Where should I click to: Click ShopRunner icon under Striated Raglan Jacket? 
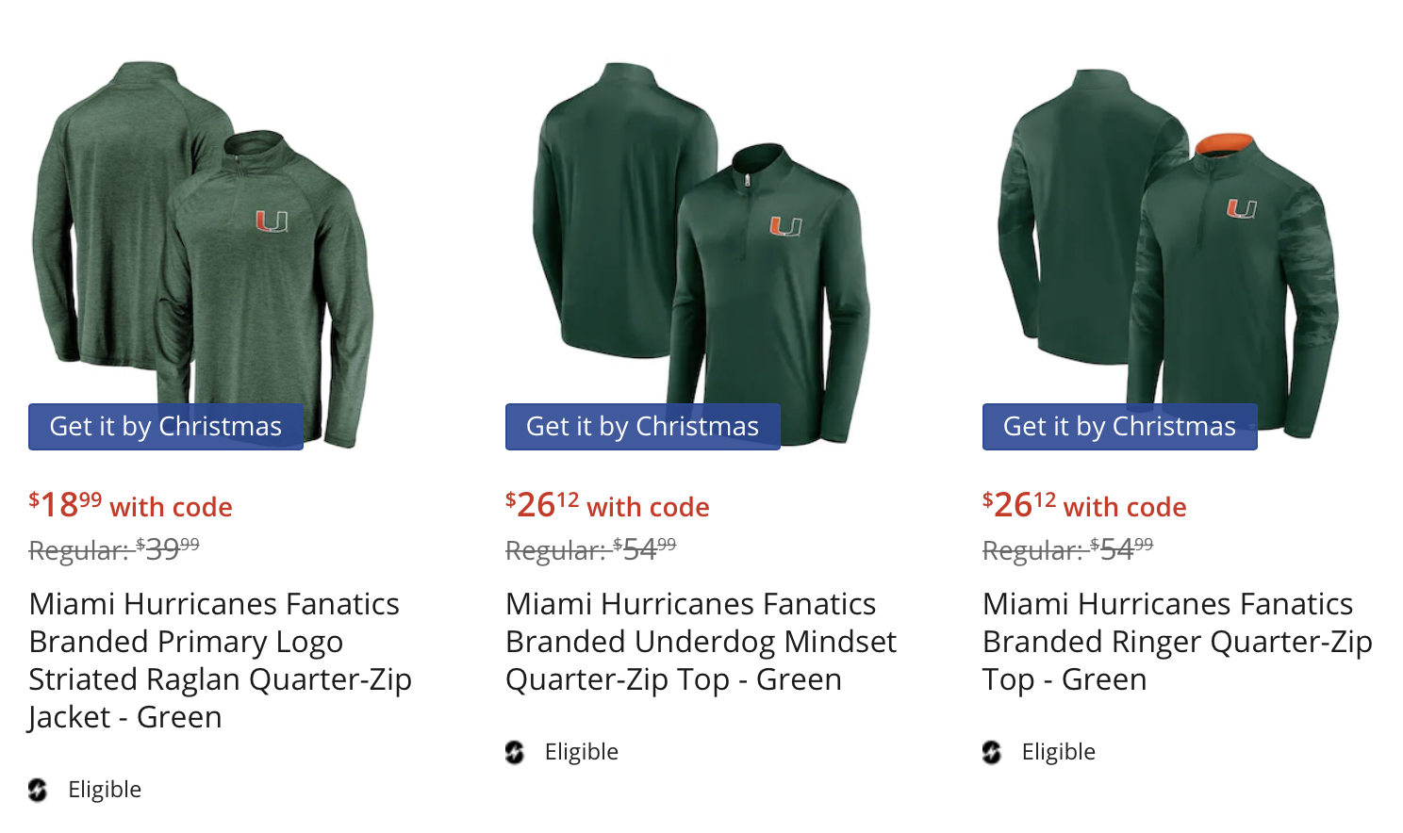point(38,790)
